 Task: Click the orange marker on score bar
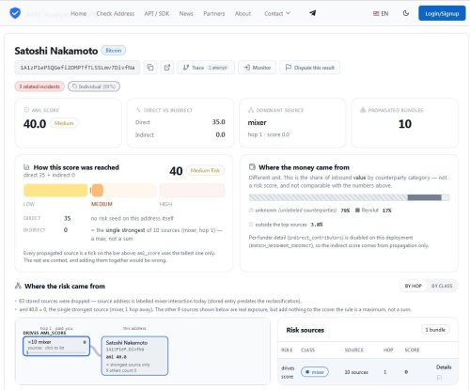point(97,190)
